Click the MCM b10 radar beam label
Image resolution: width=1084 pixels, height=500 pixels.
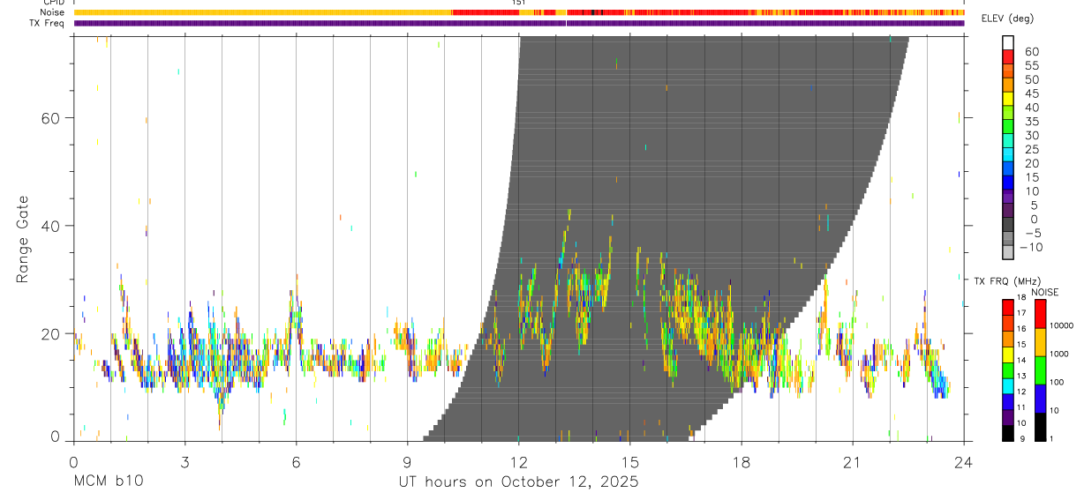(x=108, y=482)
